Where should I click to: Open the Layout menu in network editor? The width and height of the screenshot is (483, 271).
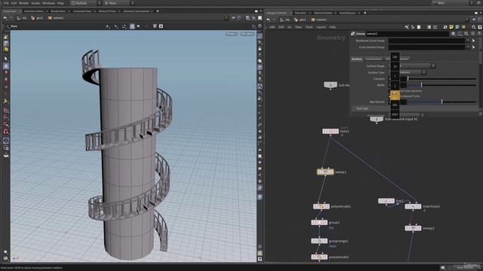click(x=321, y=27)
